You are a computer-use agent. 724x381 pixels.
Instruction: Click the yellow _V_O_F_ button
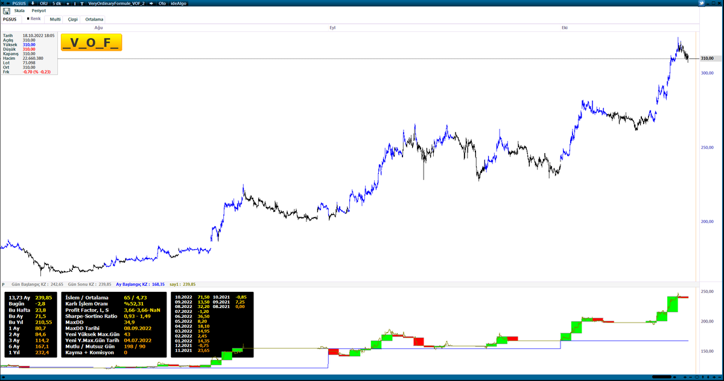tap(91, 42)
